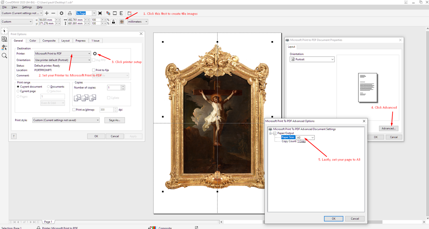The height and width of the screenshot is (229, 429).
Task: Open the Printer dropdown in Print Options
Action: [x=63, y=54]
